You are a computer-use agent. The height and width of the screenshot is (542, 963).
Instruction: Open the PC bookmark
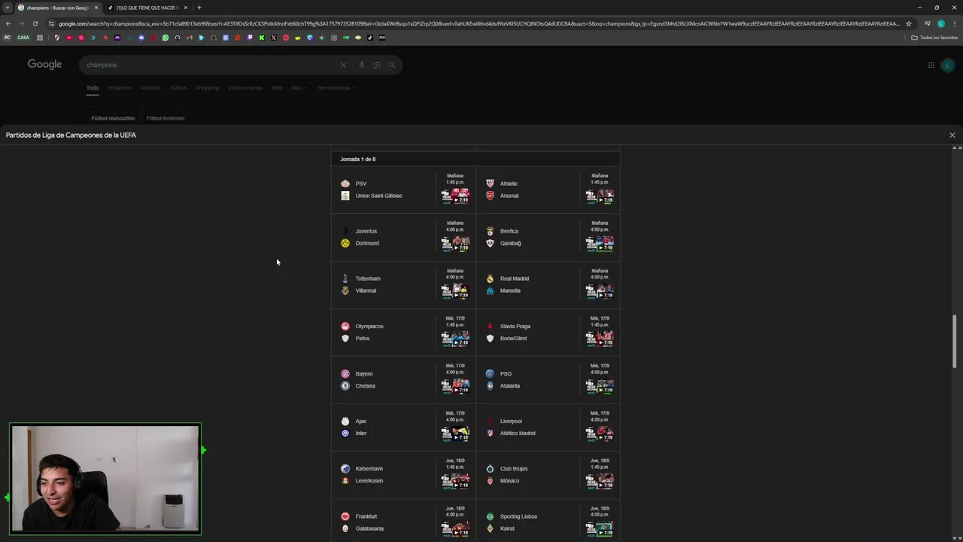(8, 38)
